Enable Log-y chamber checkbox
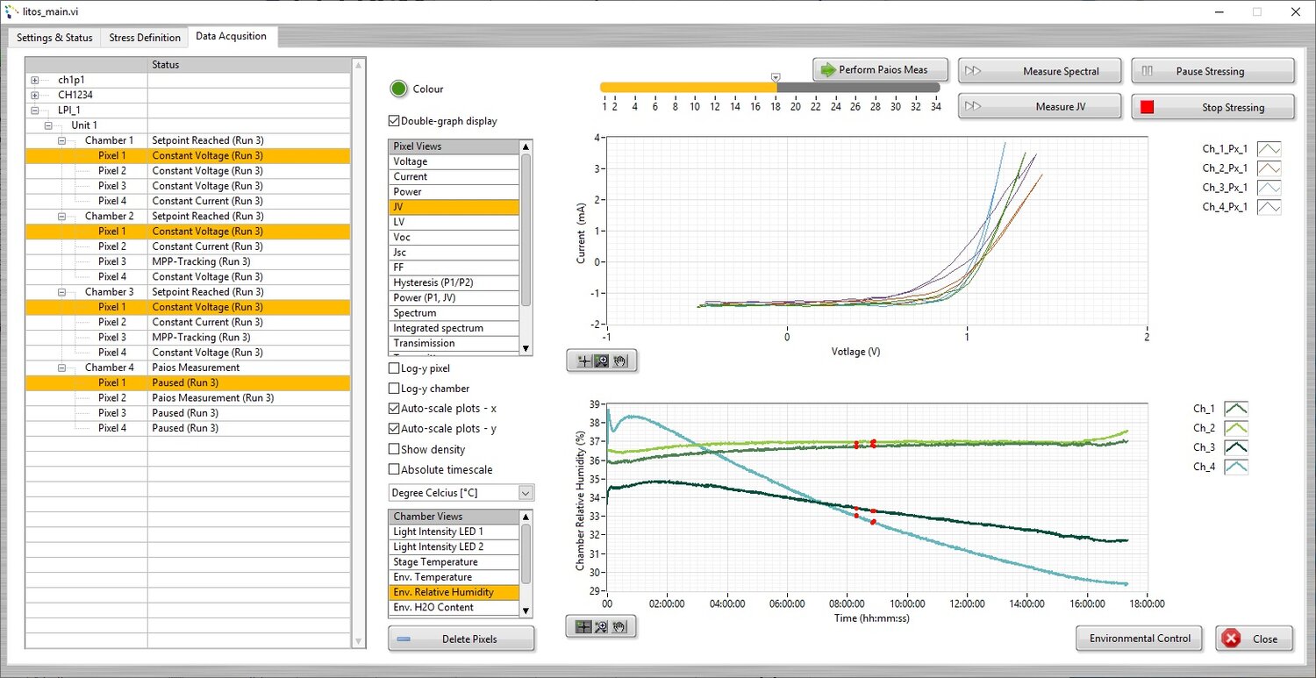 [394, 389]
